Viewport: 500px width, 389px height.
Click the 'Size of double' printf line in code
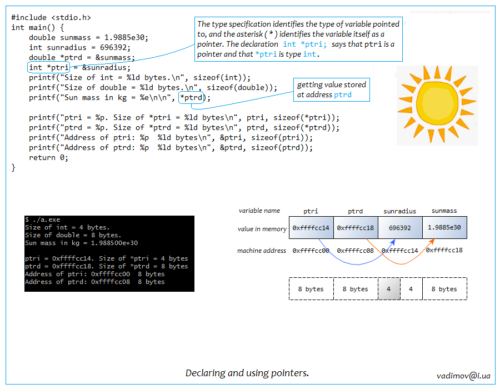click(x=153, y=88)
